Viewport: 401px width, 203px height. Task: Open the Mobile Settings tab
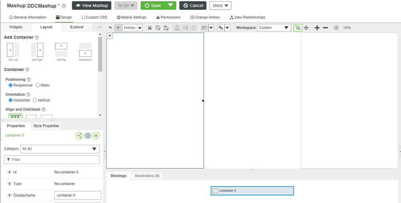pos(132,17)
